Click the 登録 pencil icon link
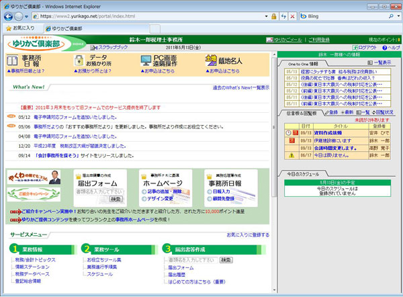 [332, 112]
